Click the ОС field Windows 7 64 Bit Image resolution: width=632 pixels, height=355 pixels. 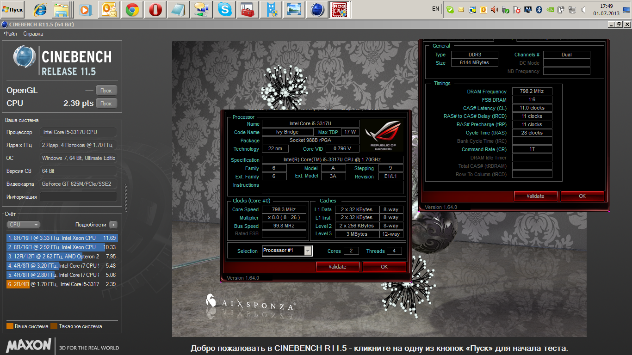78,158
